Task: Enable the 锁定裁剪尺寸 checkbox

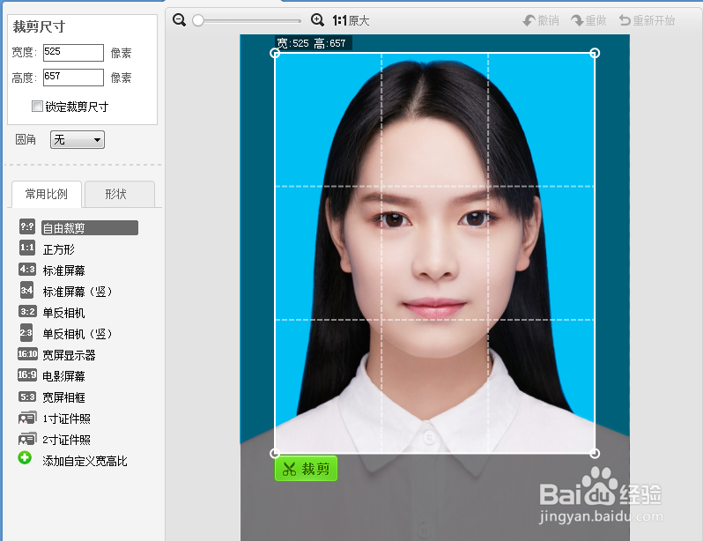Action: (37, 107)
